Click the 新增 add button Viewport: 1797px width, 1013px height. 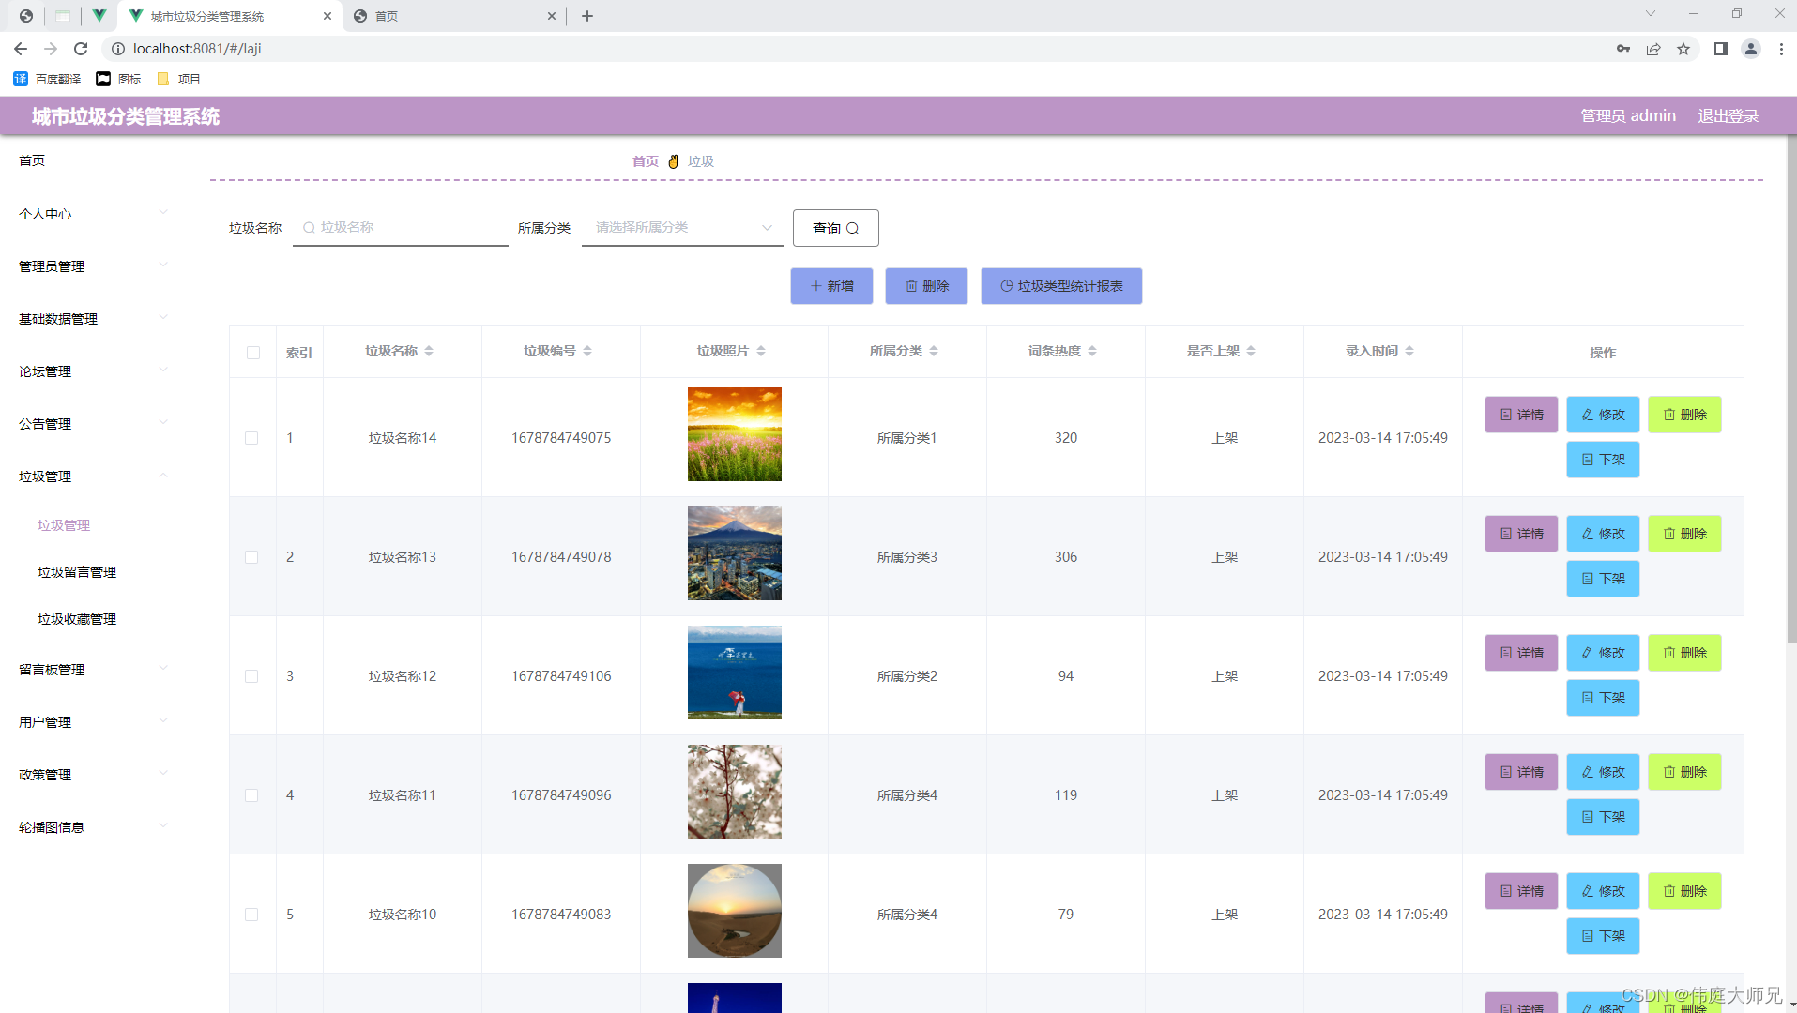831,286
